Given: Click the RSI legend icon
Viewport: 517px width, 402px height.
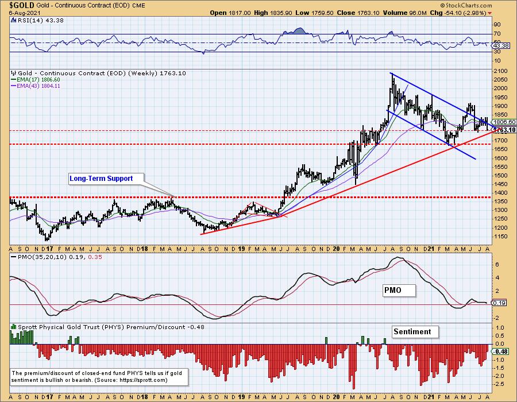Looking at the screenshot, I should (13, 20).
